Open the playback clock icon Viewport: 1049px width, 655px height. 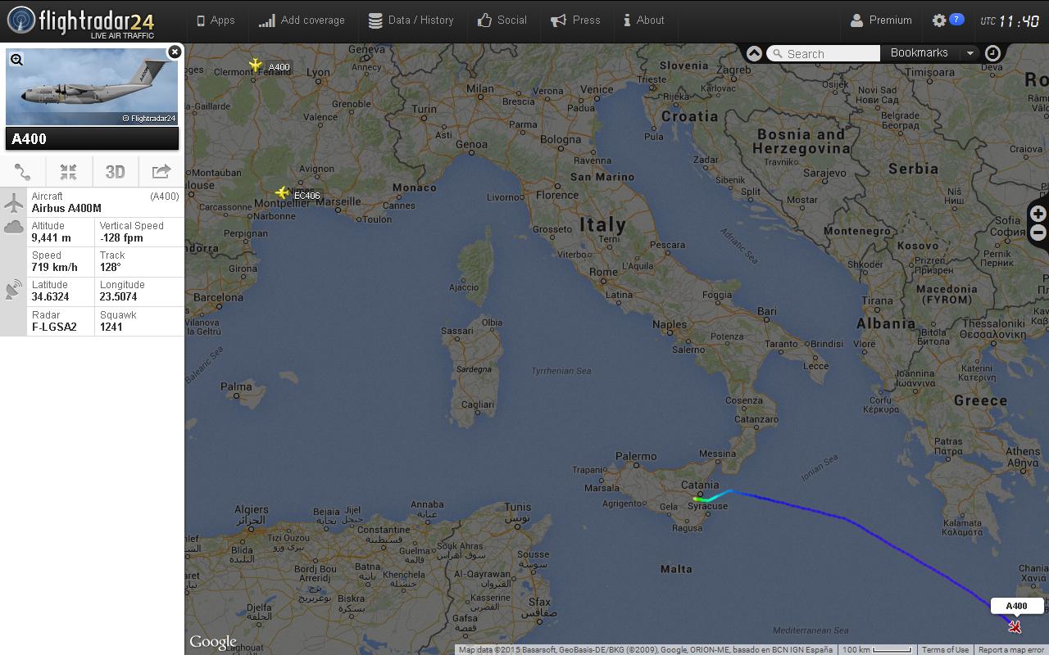coord(992,53)
